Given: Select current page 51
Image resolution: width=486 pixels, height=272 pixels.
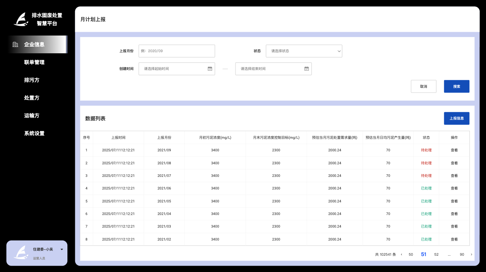Looking at the screenshot, I should [424, 254].
